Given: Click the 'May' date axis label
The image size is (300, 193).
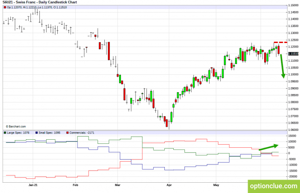Looking at the screenshot, I should pyautogui.click(x=216, y=185).
